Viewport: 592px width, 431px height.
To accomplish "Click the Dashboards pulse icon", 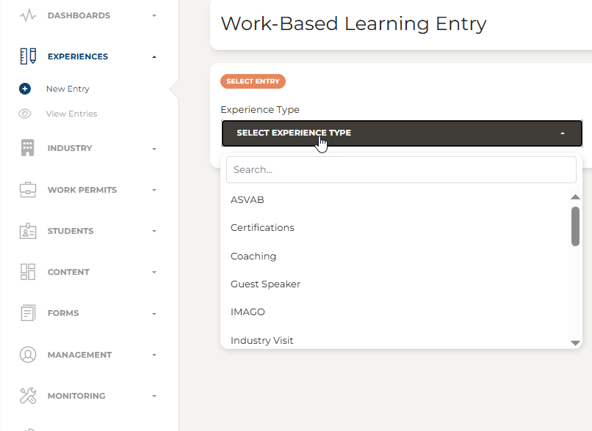I will click(28, 16).
